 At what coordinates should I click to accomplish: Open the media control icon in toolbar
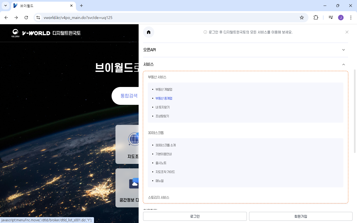(x=331, y=18)
